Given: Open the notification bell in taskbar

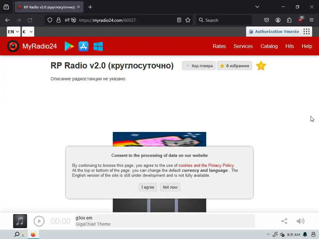Looking at the screenshot, I should 305,235.
